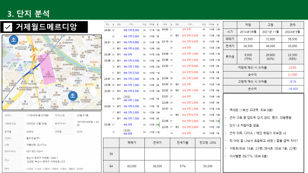The height and width of the screenshot is (173, 308).
Task: Click the 월드건설(주) builder name
Action: [x=33, y=138]
